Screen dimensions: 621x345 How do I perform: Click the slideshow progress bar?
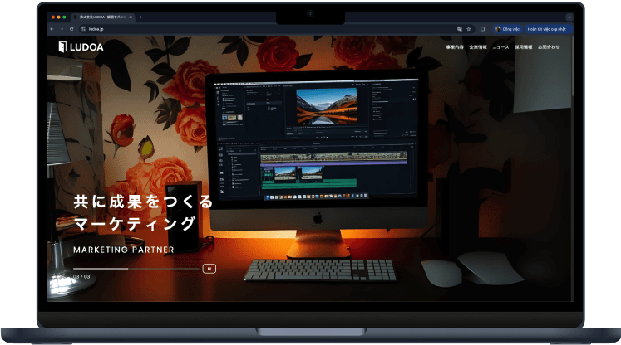(136, 269)
